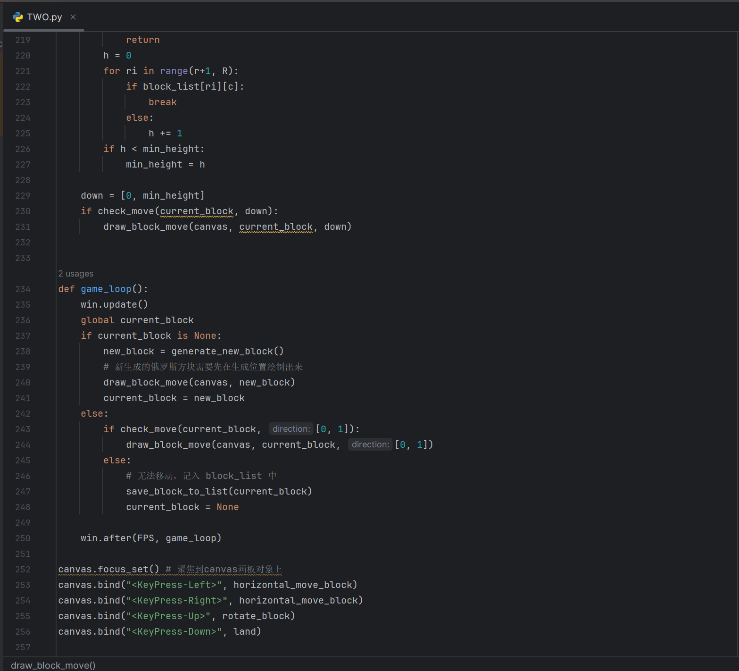Click 'block_list[ri][c]' on line 222
The height and width of the screenshot is (671, 739).
click(191, 87)
